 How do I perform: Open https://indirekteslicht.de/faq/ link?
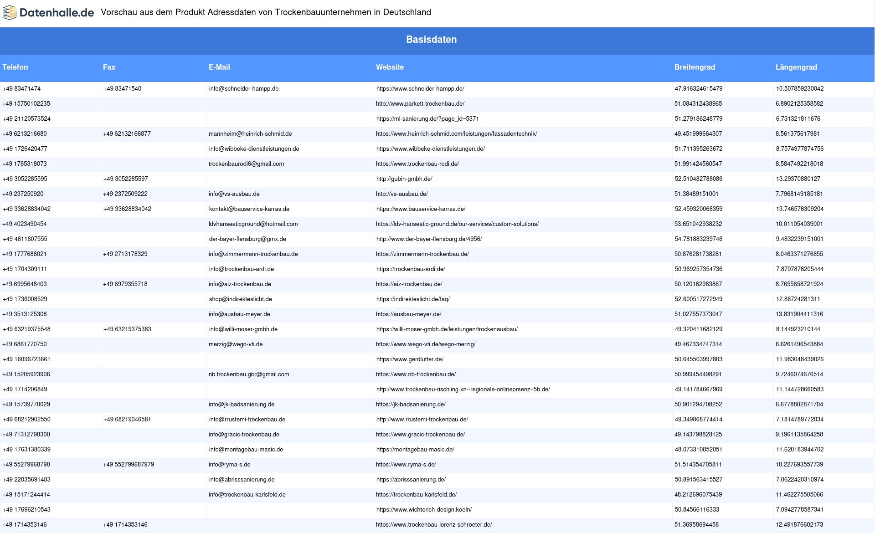click(x=413, y=299)
